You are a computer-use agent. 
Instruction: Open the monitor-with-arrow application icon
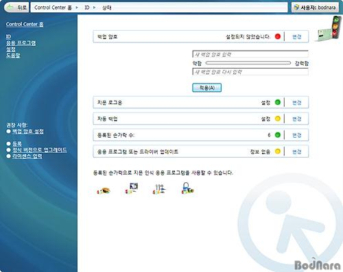[132, 188]
